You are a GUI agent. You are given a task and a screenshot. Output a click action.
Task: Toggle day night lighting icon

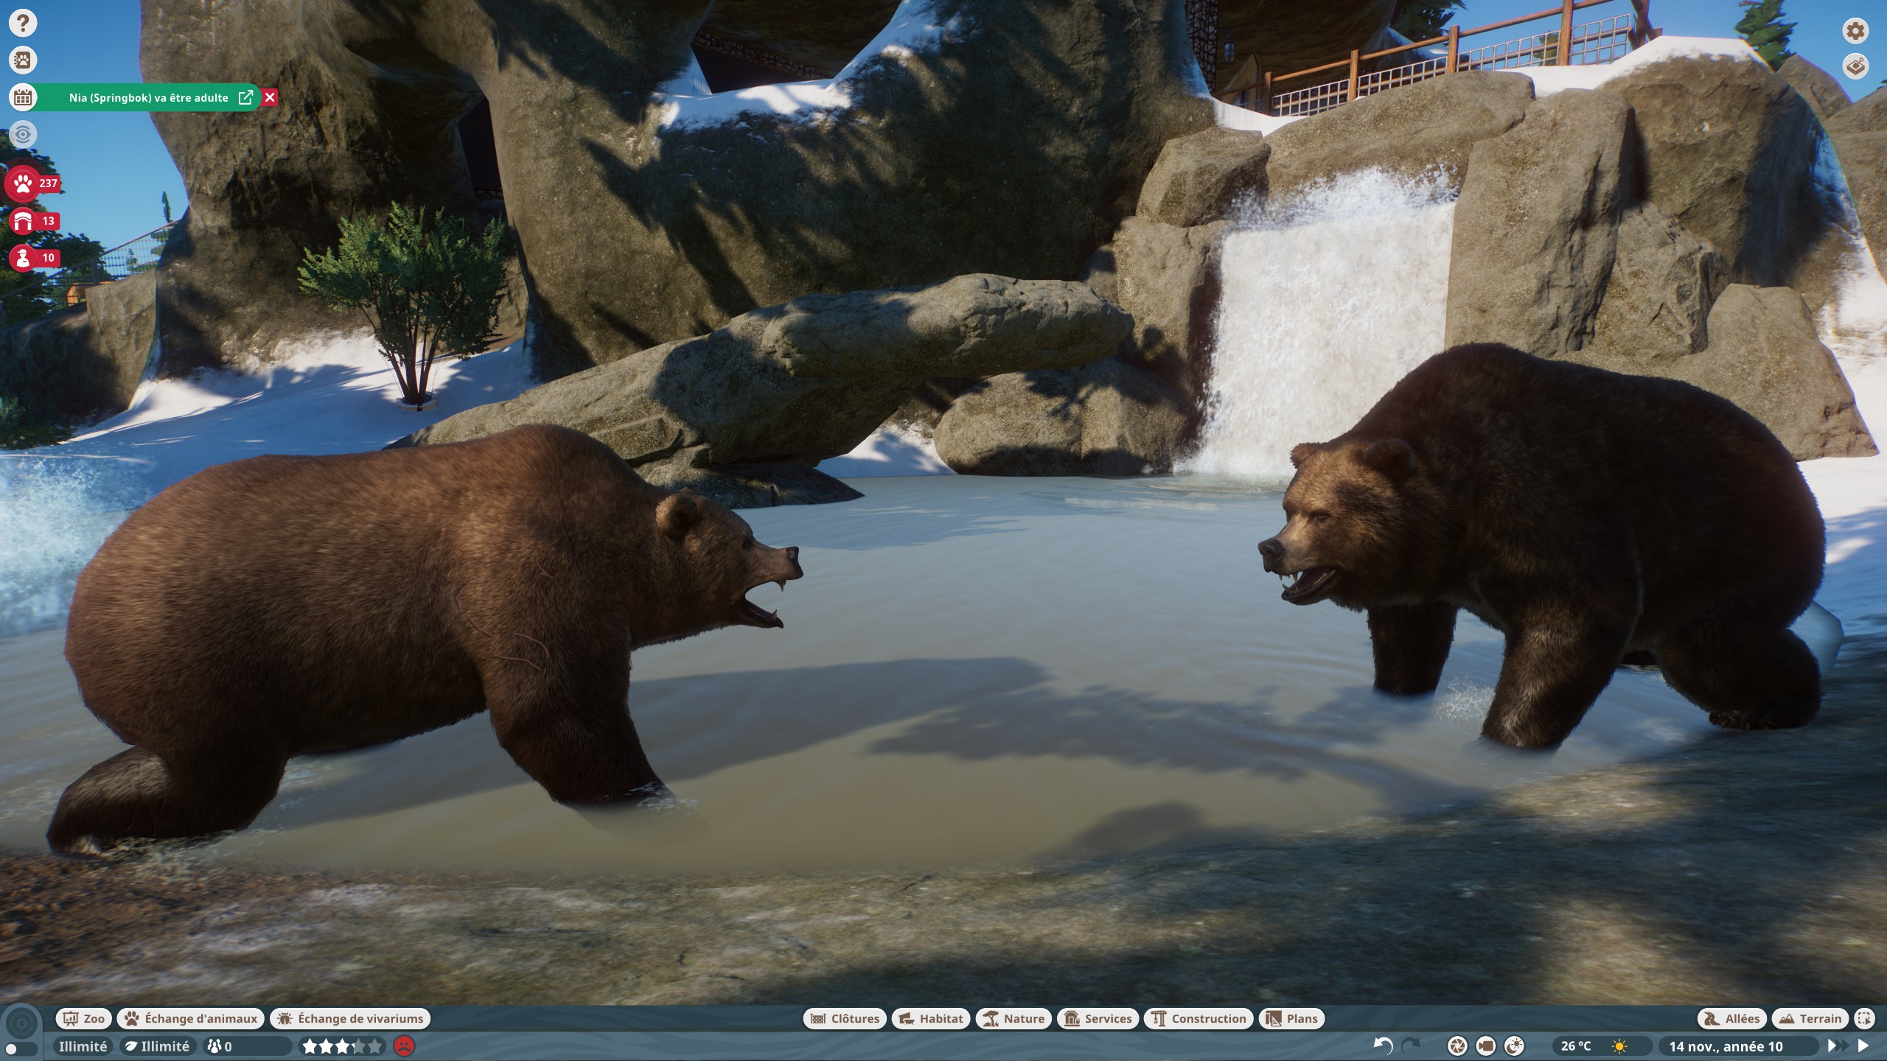[1514, 1046]
